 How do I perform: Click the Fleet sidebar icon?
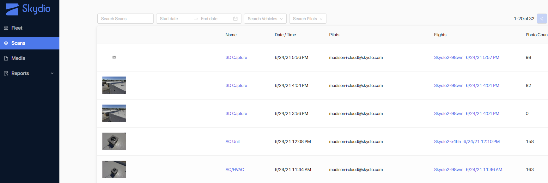click(6, 28)
